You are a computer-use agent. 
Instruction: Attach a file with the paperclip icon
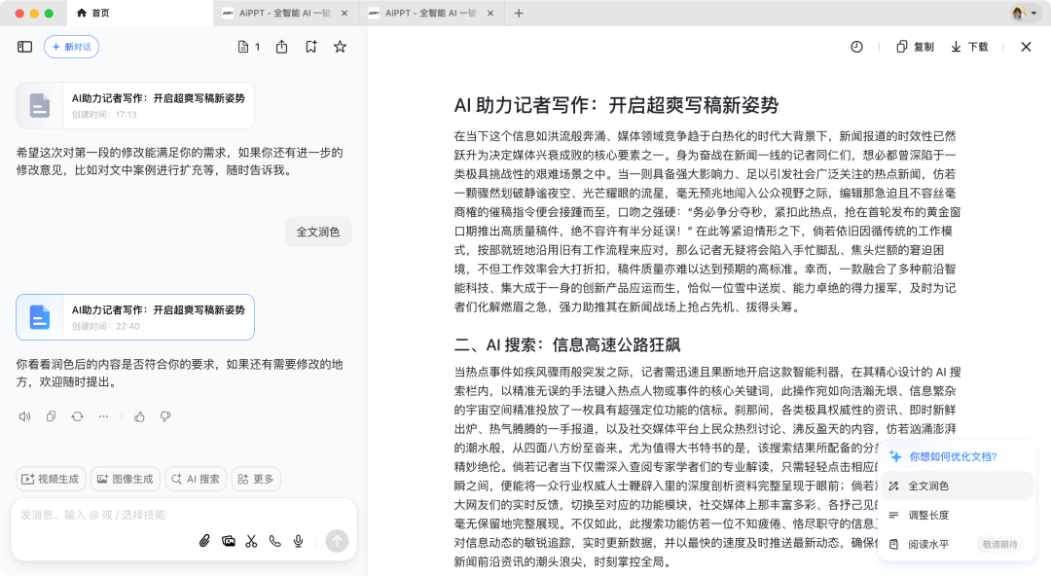tap(204, 541)
